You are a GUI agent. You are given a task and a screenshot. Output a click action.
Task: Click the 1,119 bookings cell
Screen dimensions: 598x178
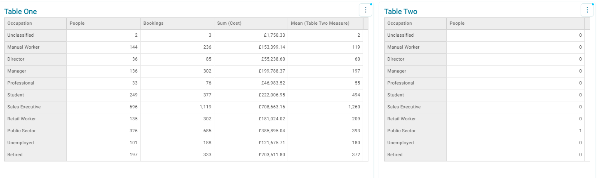point(177,107)
